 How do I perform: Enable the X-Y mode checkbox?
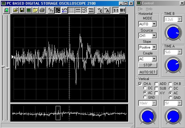[x=157, y=93]
